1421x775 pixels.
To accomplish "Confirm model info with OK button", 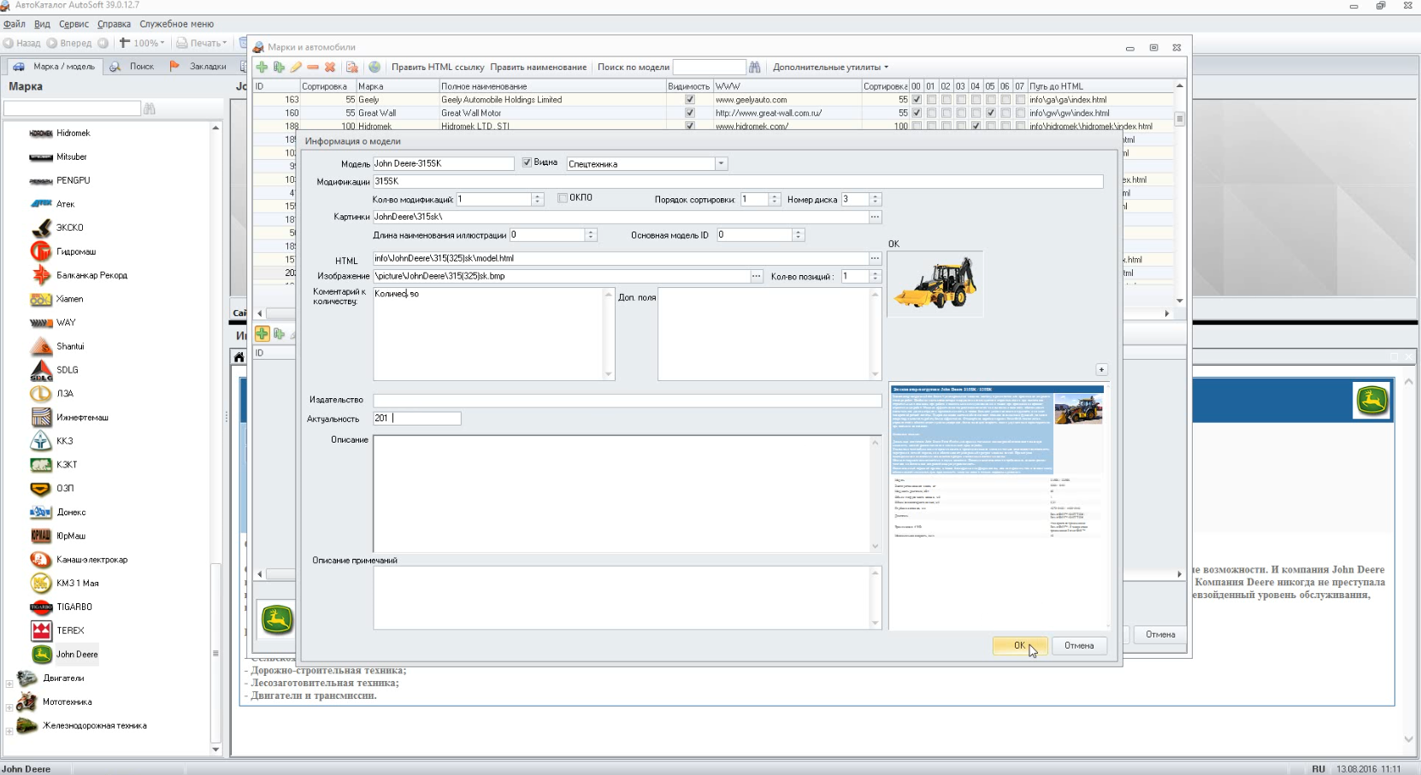I will coord(1019,646).
